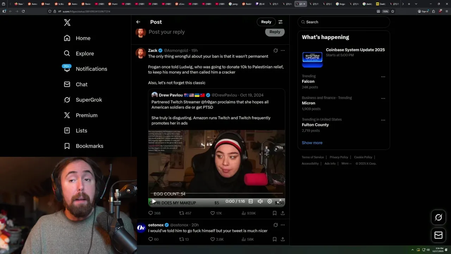Click the grey Reply submit button

pos(275,32)
